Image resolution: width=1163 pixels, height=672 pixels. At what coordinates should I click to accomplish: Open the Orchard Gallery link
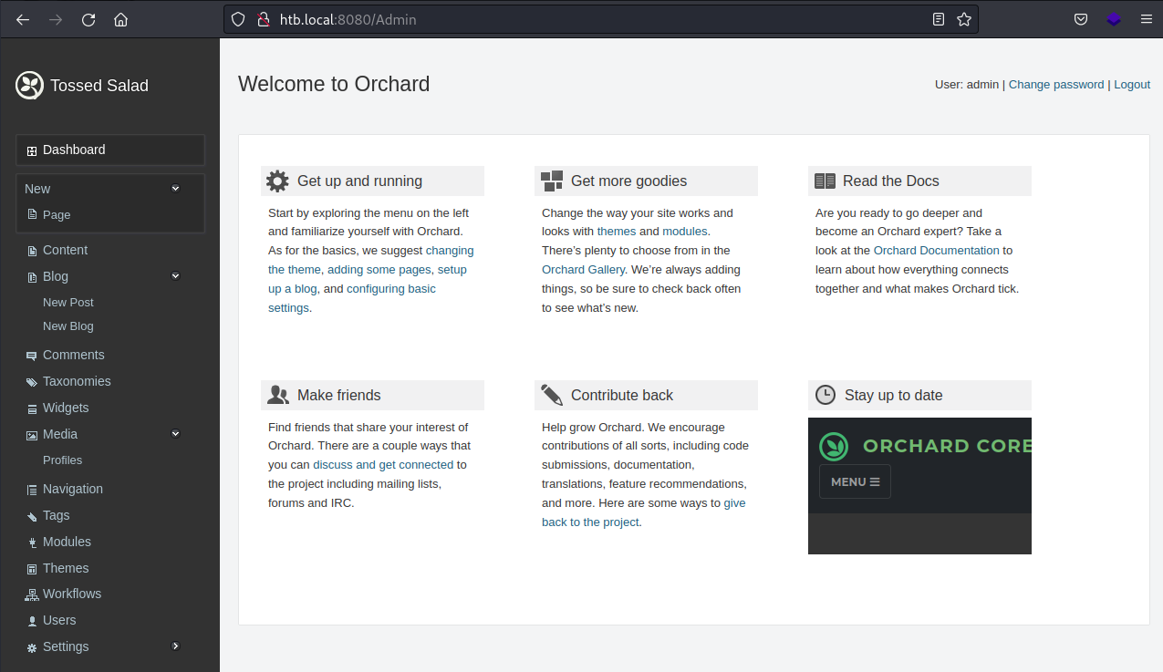point(584,270)
